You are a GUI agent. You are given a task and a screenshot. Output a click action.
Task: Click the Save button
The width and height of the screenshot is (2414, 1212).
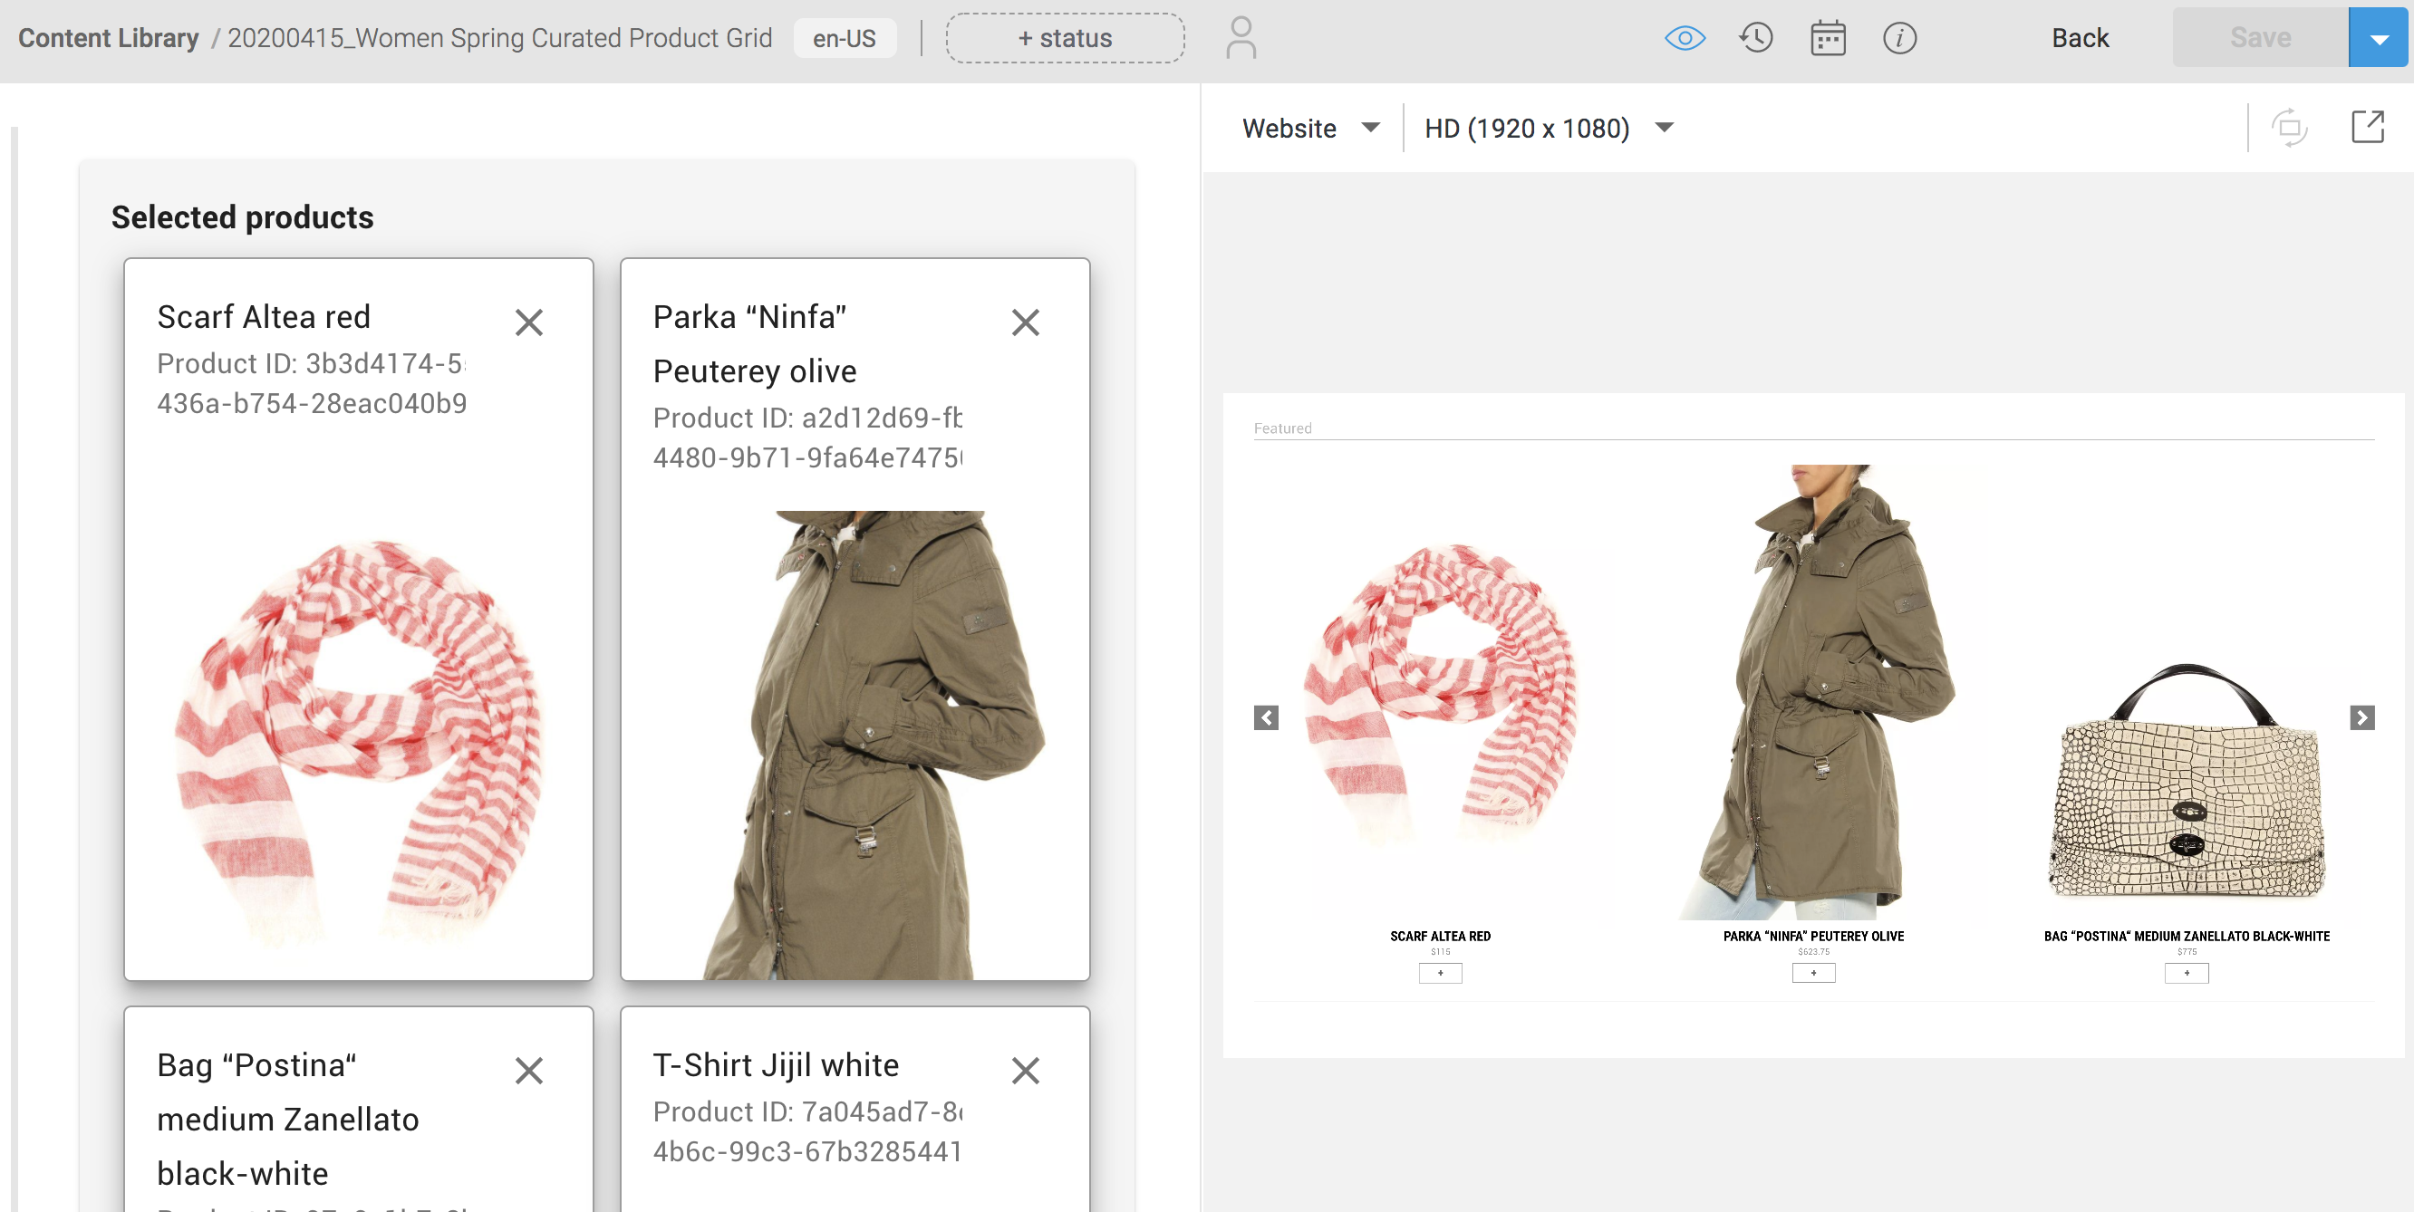click(x=2260, y=38)
